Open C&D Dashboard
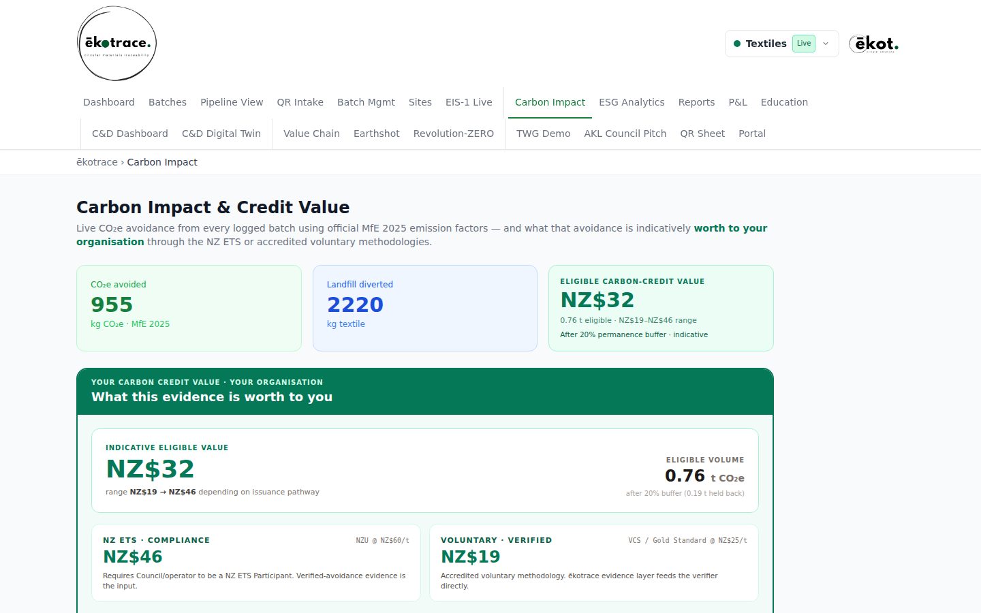This screenshot has height=613, width=981. point(130,133)
